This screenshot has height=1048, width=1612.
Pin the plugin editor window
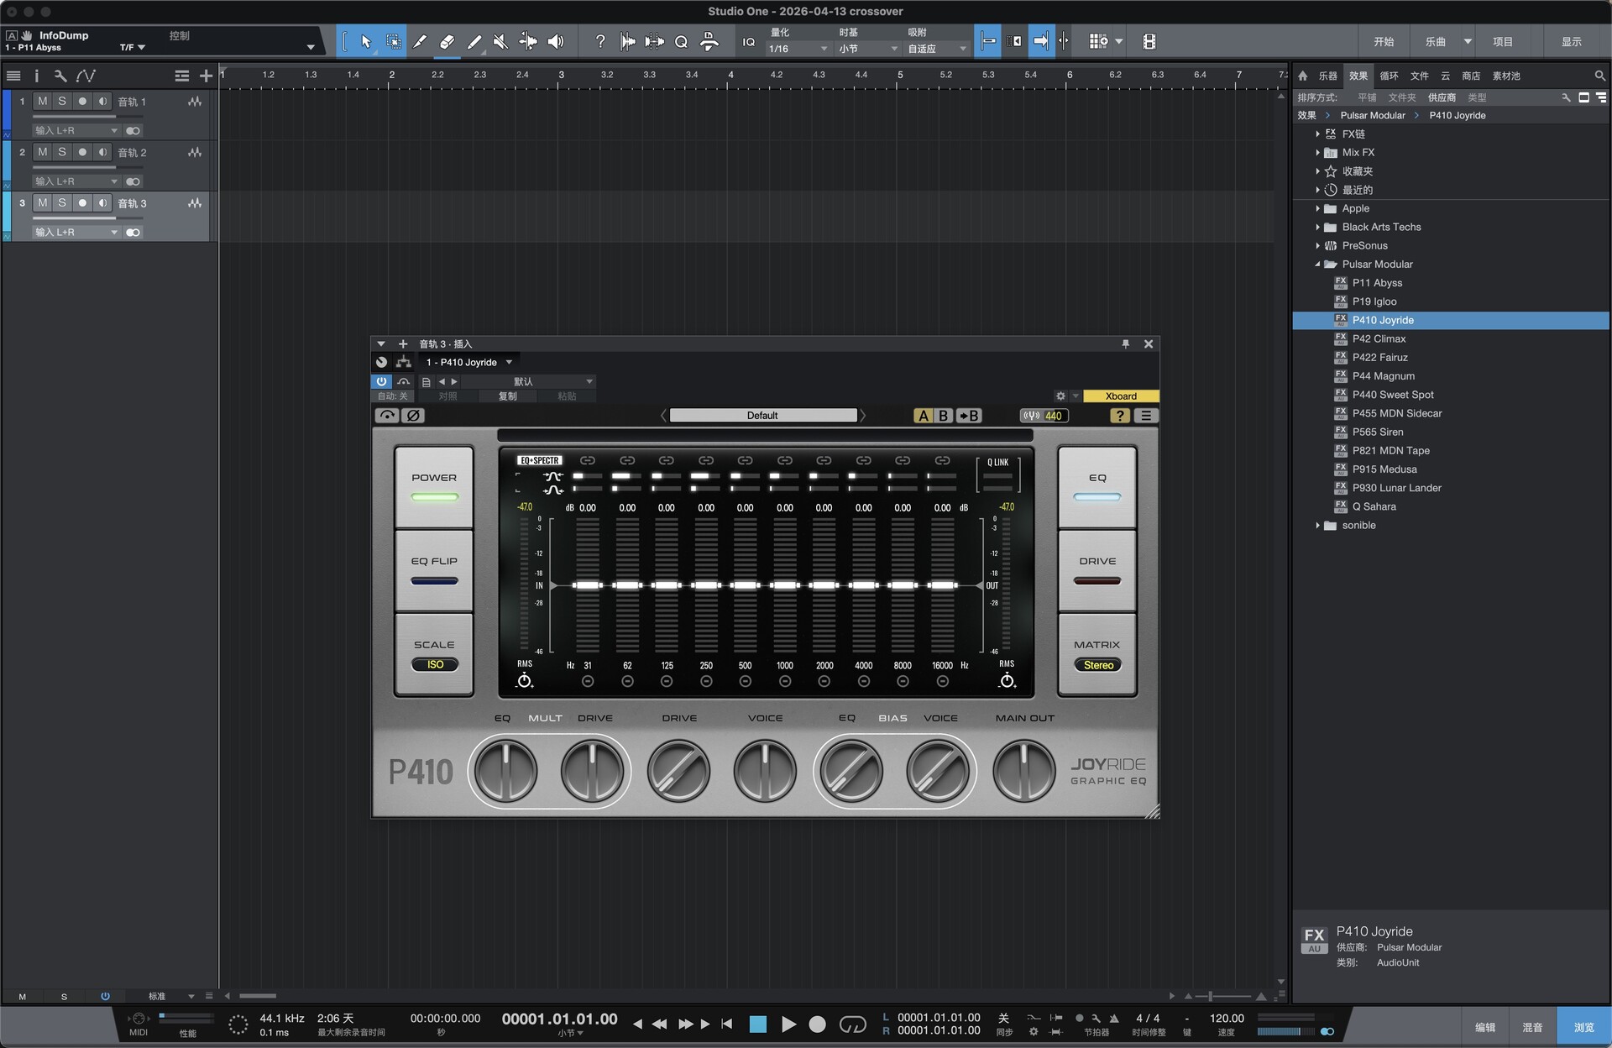coord(1125,343)
